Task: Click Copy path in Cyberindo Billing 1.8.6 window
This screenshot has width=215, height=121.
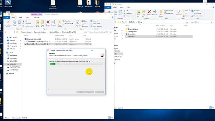Action: click(27, 24)
